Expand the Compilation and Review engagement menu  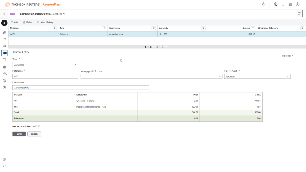point(64,14)
